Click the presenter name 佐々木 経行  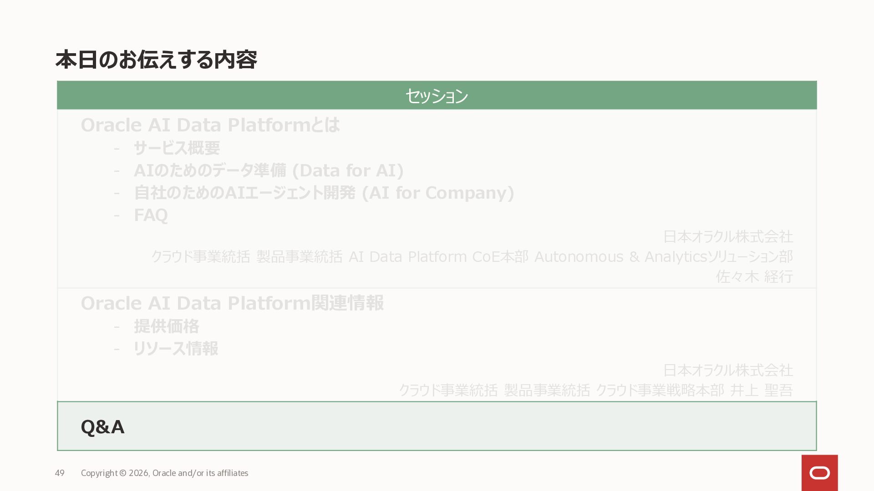click(x=754, y=276)
